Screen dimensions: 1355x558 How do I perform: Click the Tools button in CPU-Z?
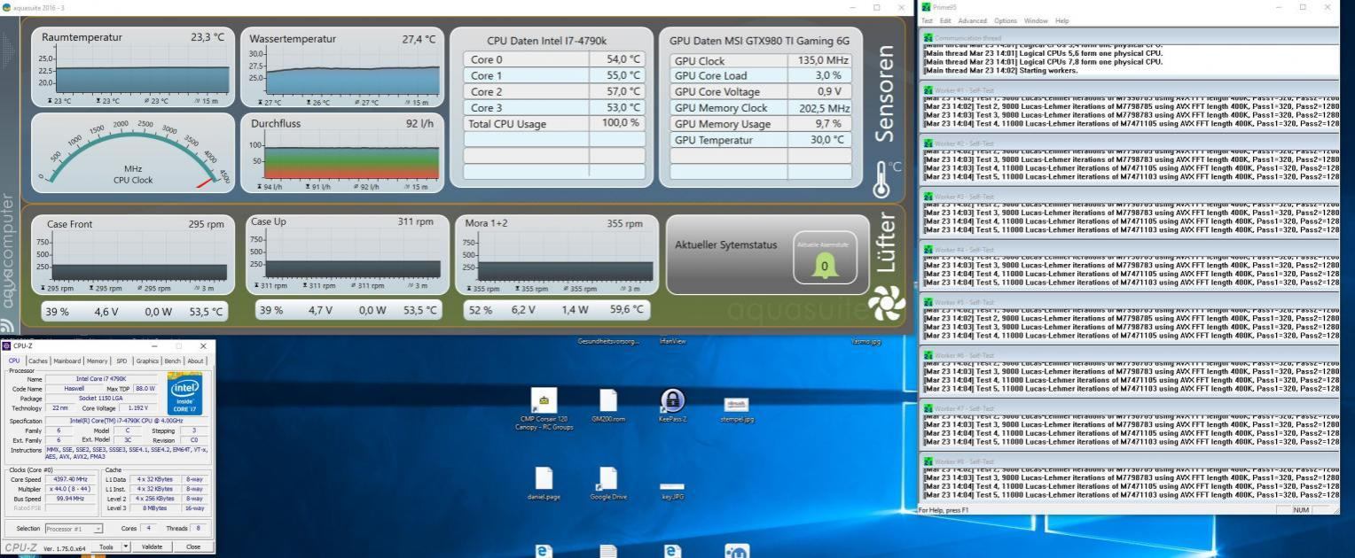point(106,546)
